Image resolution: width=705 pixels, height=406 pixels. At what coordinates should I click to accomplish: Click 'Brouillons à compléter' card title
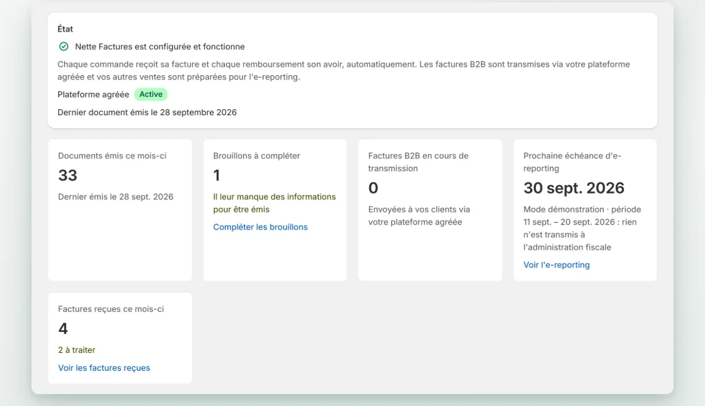(x=257, y=155)
